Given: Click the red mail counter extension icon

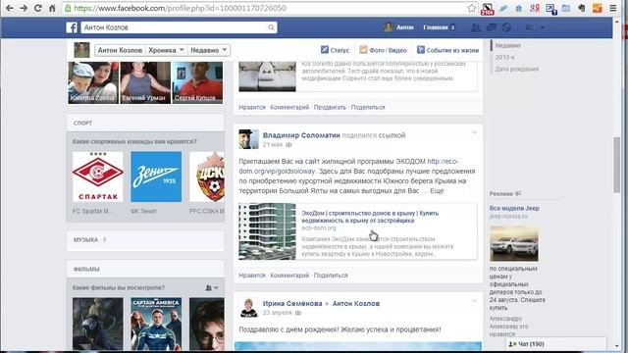Looking at the screenshot, I should point(488,9).
